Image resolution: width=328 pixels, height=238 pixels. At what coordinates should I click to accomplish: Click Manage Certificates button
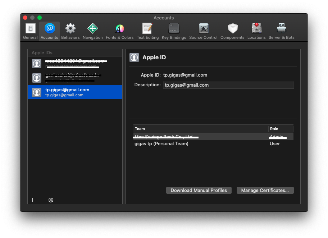(x=265, y=190)
